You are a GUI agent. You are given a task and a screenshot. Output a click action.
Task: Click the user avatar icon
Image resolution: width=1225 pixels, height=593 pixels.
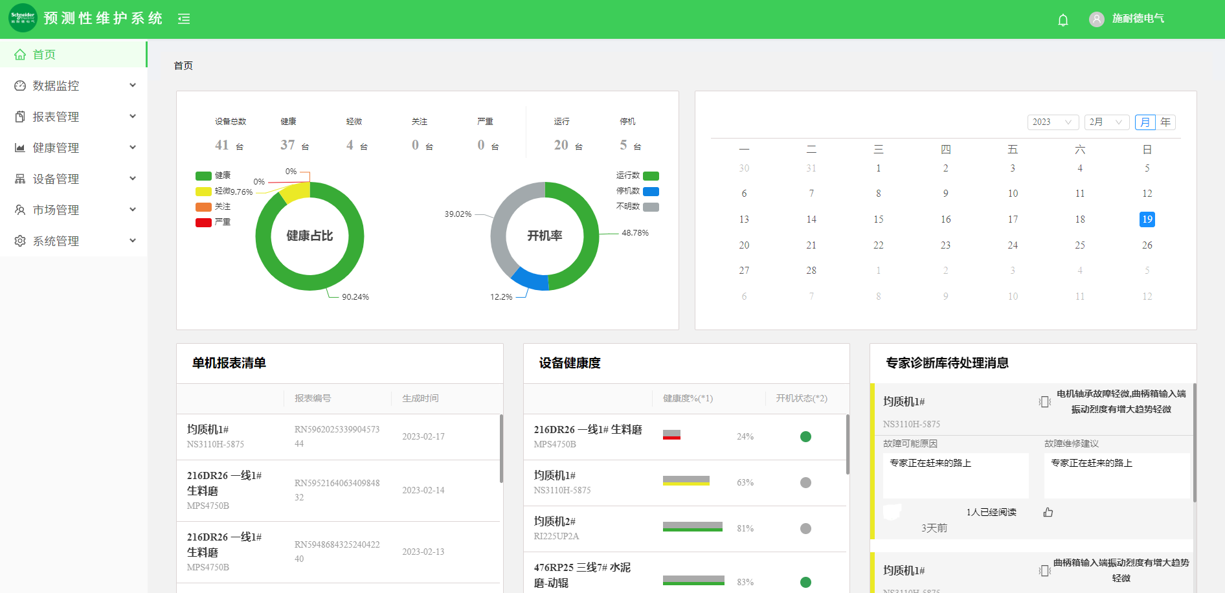pos(1096,19)
